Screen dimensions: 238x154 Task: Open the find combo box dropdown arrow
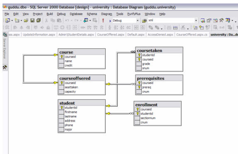(196, 20)
